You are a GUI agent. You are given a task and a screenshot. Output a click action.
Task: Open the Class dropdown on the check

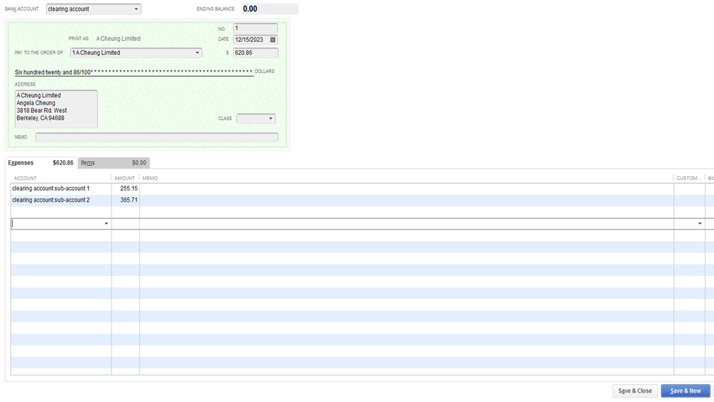click(256, 119)
